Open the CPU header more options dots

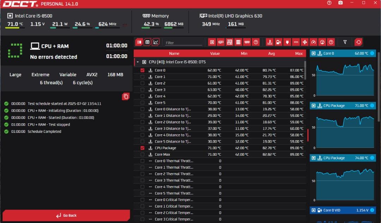pos(124,24)
